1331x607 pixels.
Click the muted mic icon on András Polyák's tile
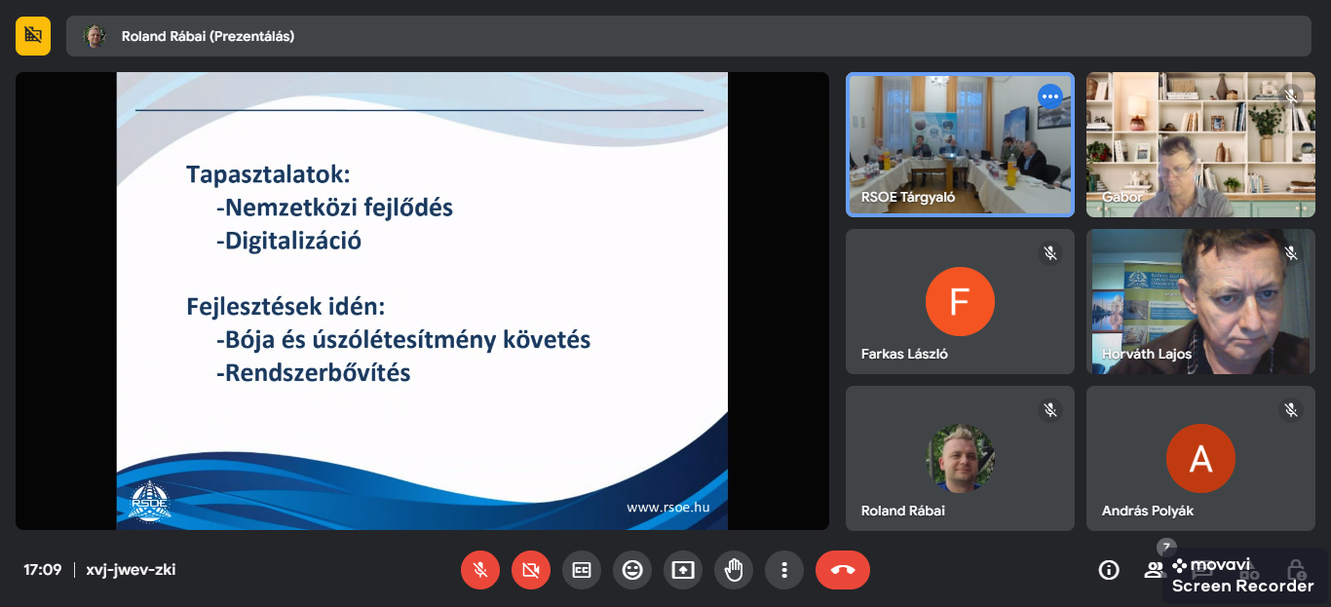point(1291,410)
